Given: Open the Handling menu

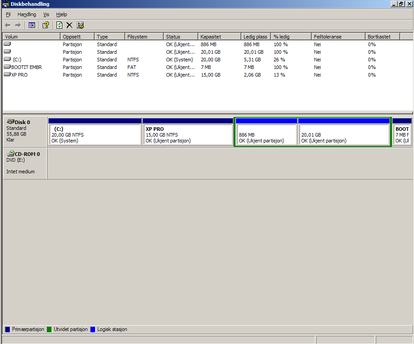Looking at the screenshot, I should point(26,14).
